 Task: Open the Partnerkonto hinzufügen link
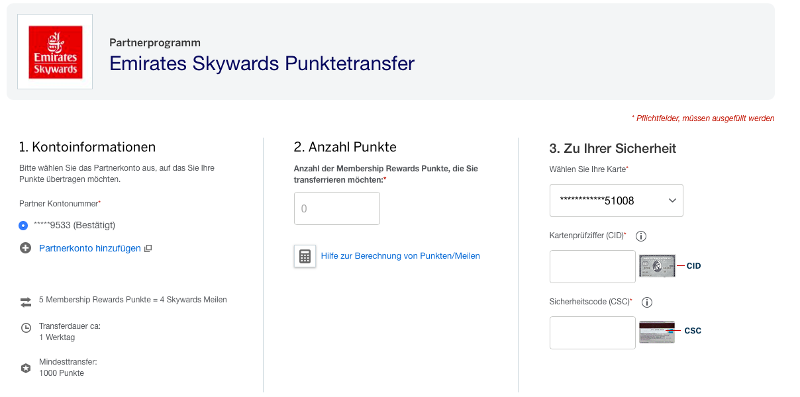point(90,248)
